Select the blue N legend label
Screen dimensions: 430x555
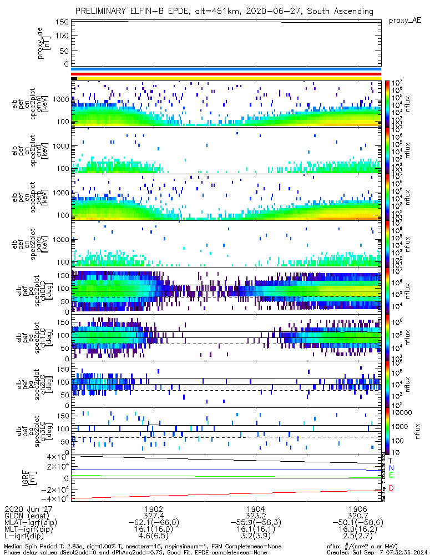tap(391, 468)
